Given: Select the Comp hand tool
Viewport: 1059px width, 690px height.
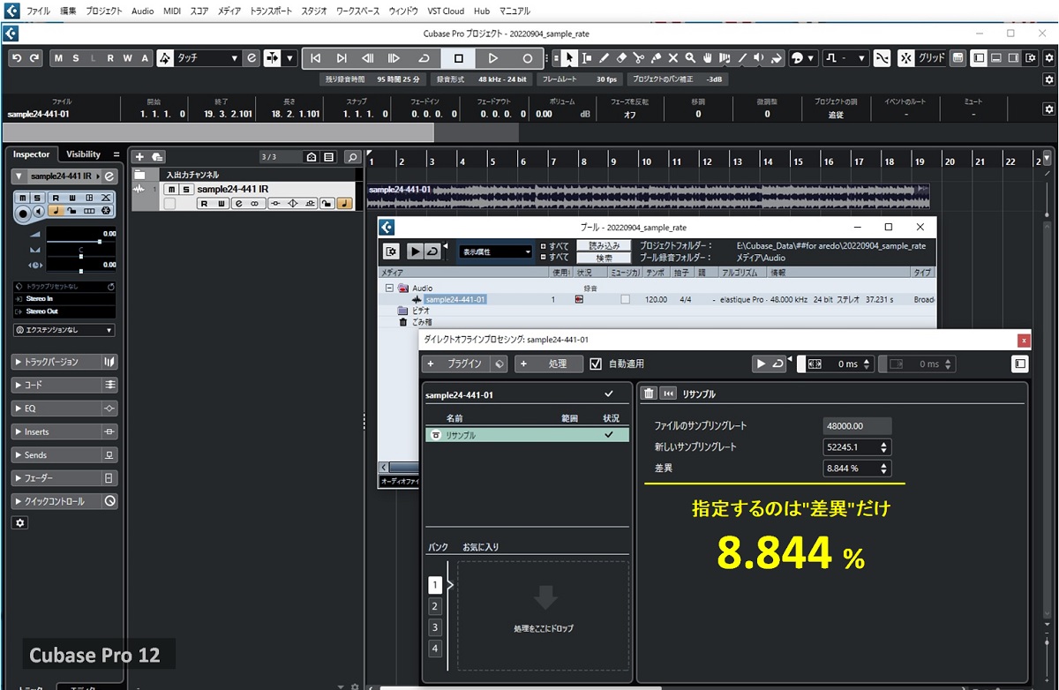Looking at the screenshot, I should [x=708, y=58].
